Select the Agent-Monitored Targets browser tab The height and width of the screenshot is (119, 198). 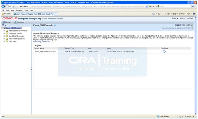(x=34, y=14)
